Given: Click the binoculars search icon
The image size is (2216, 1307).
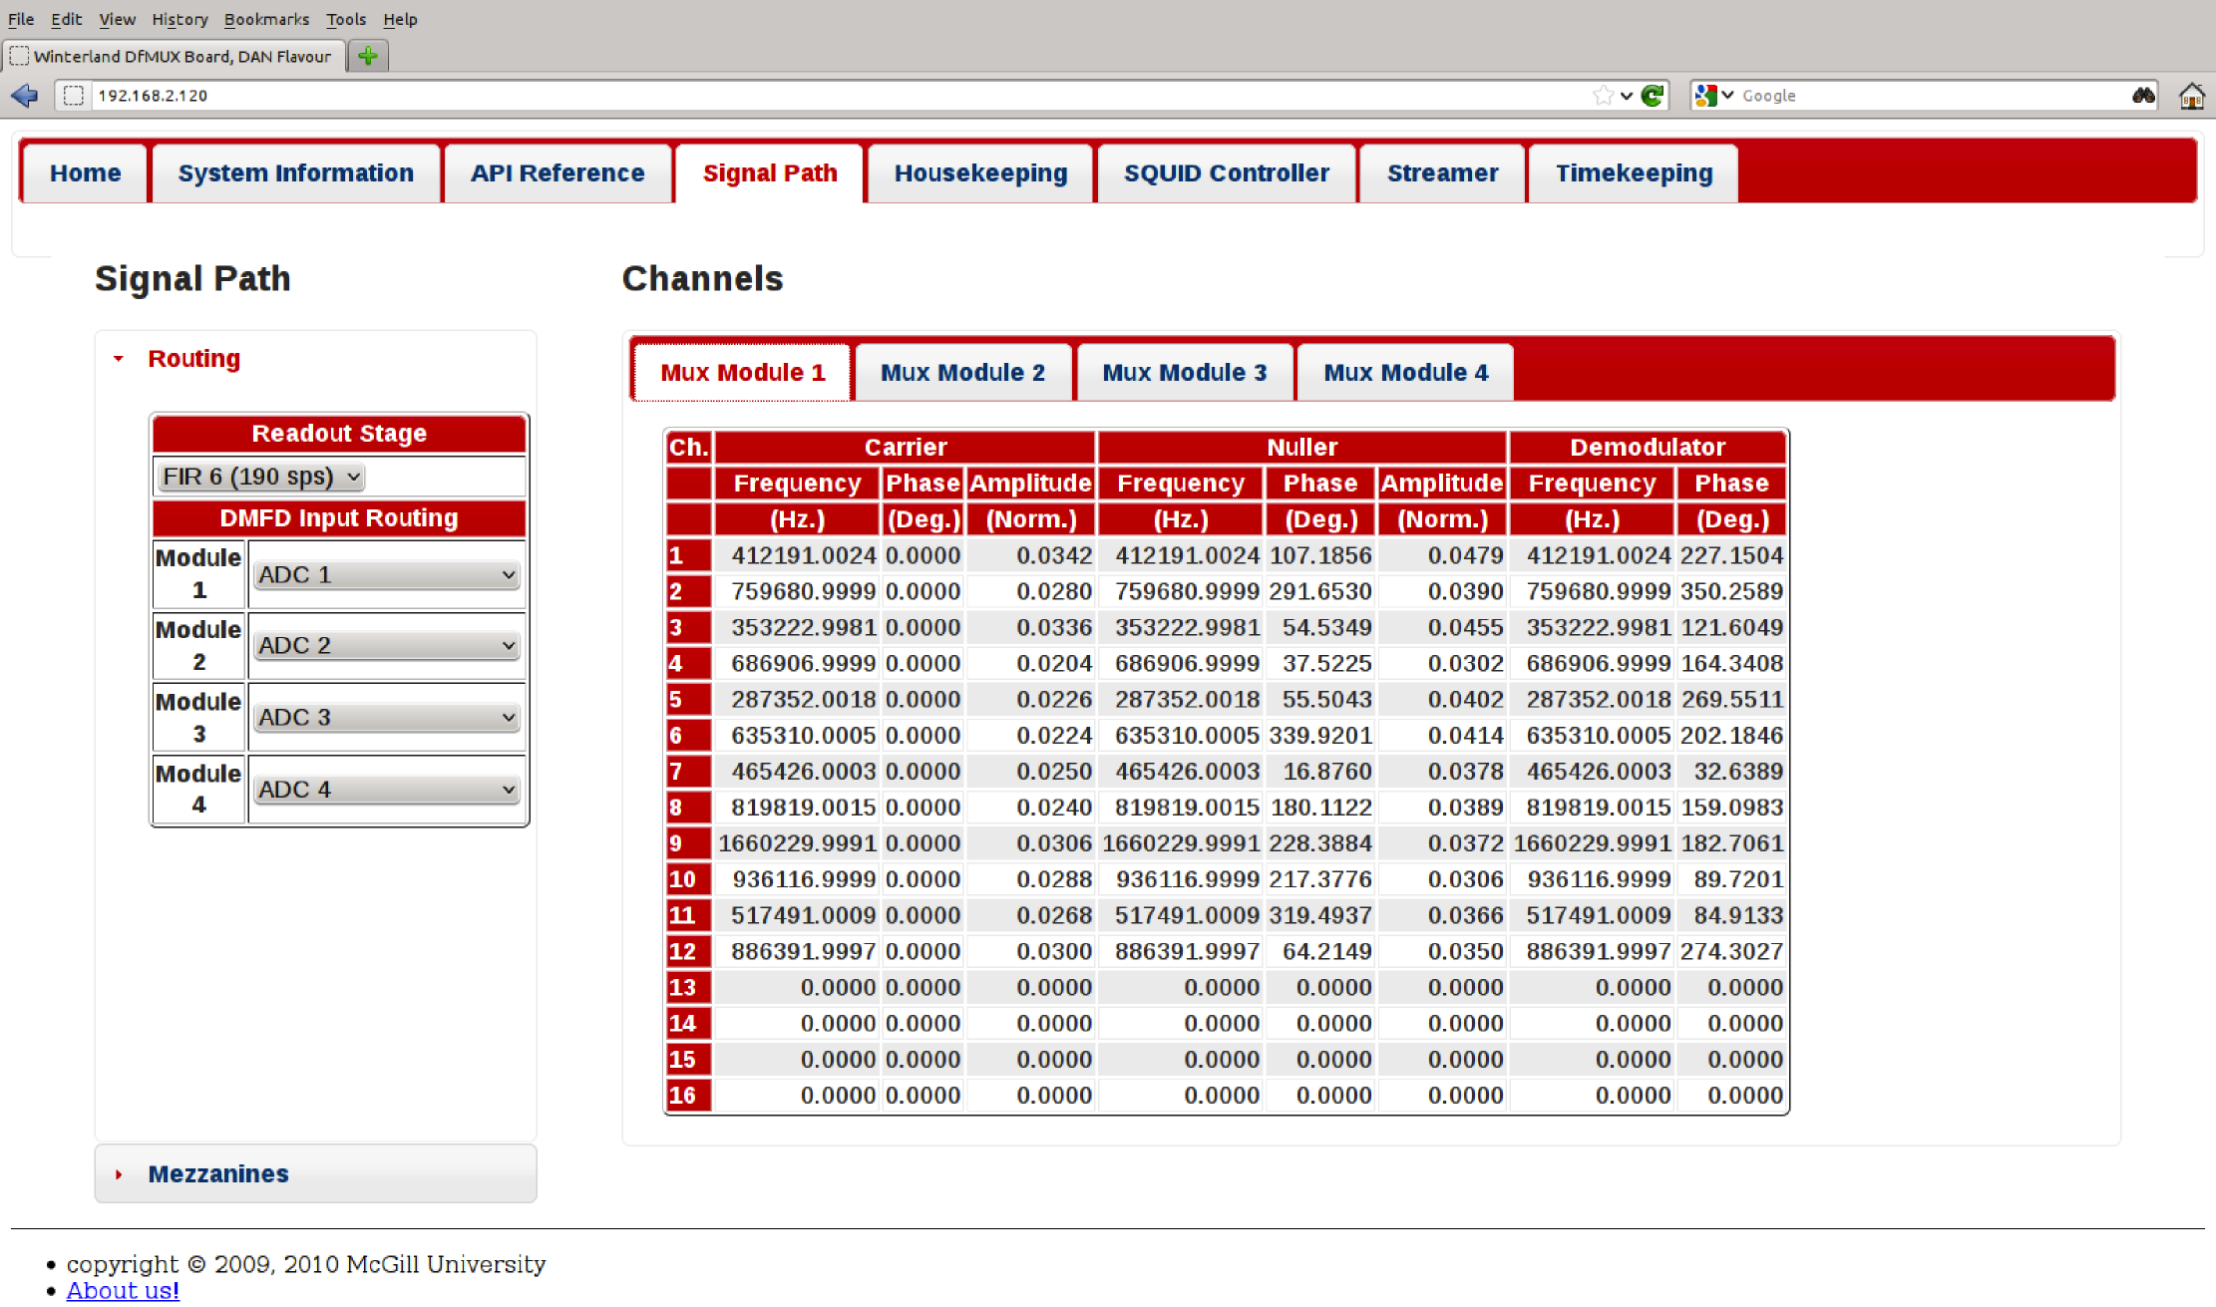Looking at the screenshot, I should click(2143, 96).
